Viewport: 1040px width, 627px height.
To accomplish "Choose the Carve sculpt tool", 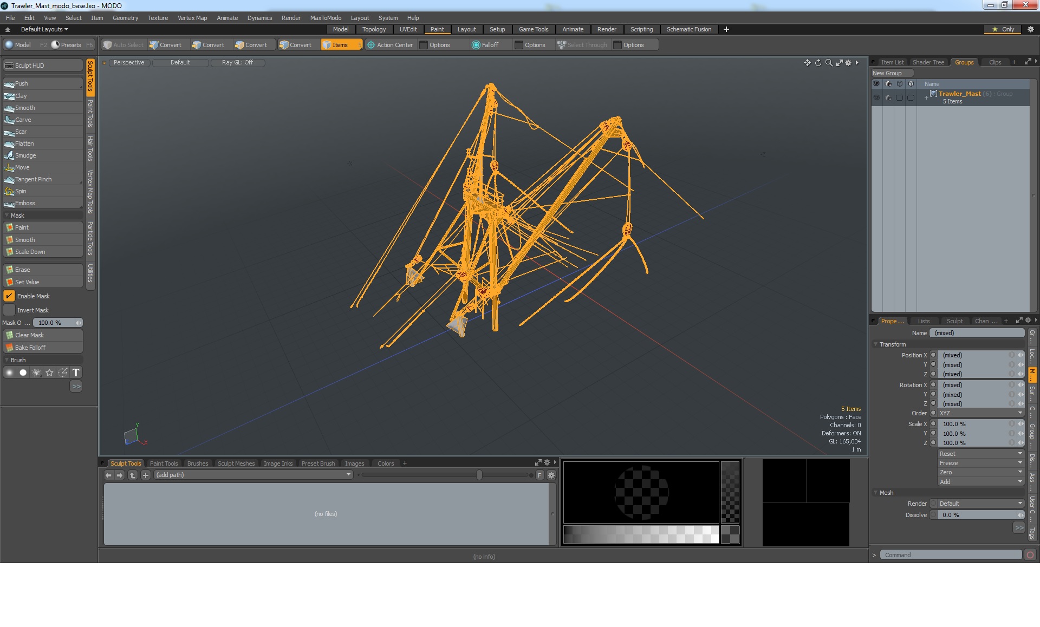I will click(x=43, y=120).
